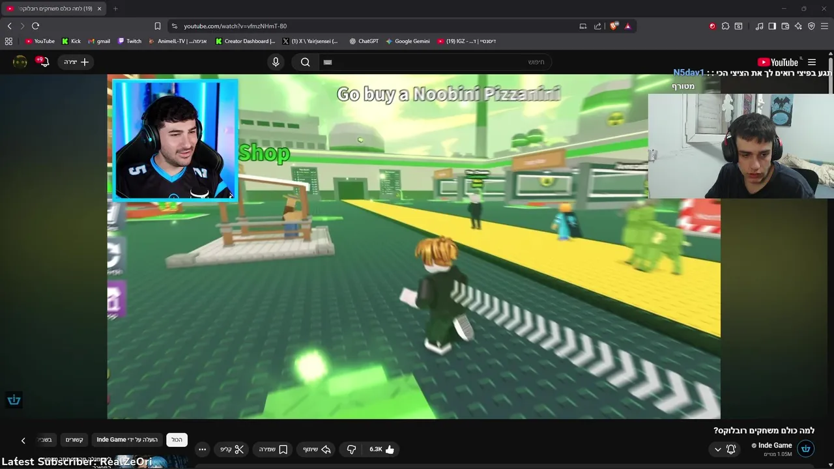Dislike the video with the thumbs-down
Screen dimensions: 834x469
tap(351, 449)
